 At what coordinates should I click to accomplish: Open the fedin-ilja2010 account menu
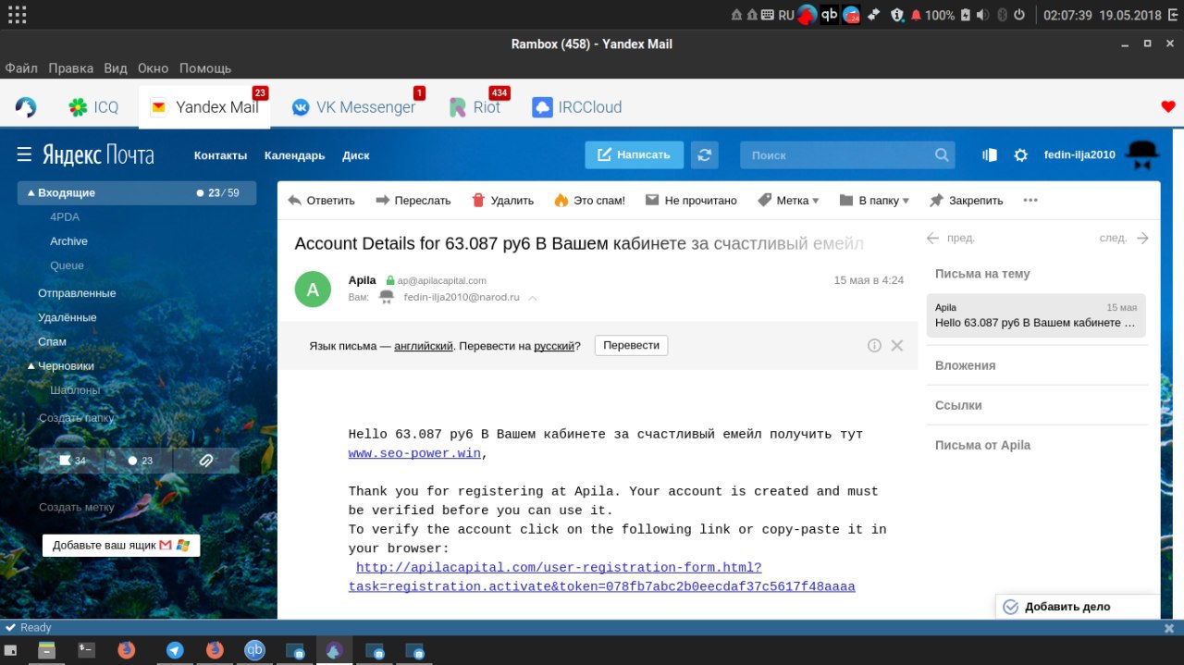[x=1079, y=154]
